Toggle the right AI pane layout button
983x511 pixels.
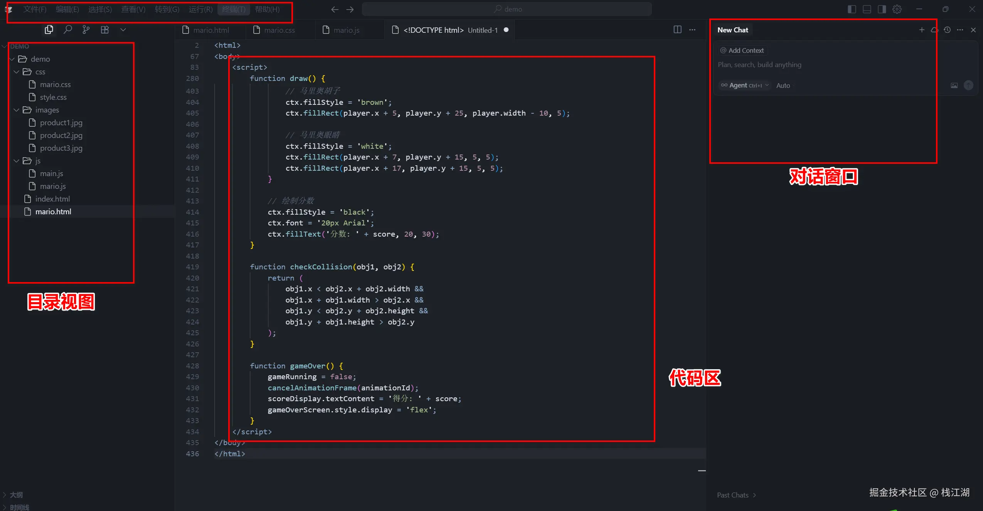point(882,9)
